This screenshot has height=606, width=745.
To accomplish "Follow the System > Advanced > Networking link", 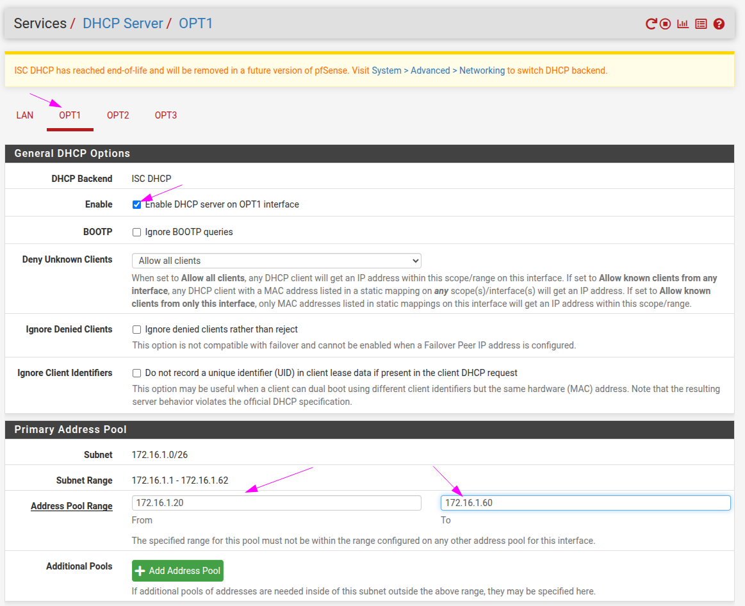I will tap(438, 70).
